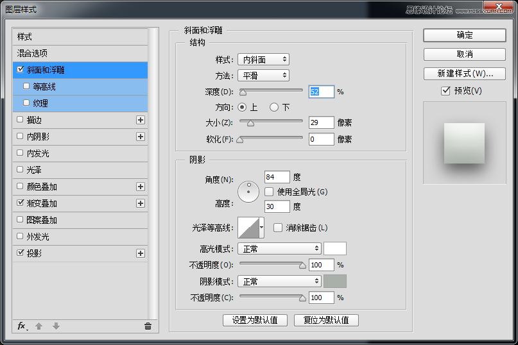Select the 外发光 style entry
518x345 pixels.
[37, 237]
